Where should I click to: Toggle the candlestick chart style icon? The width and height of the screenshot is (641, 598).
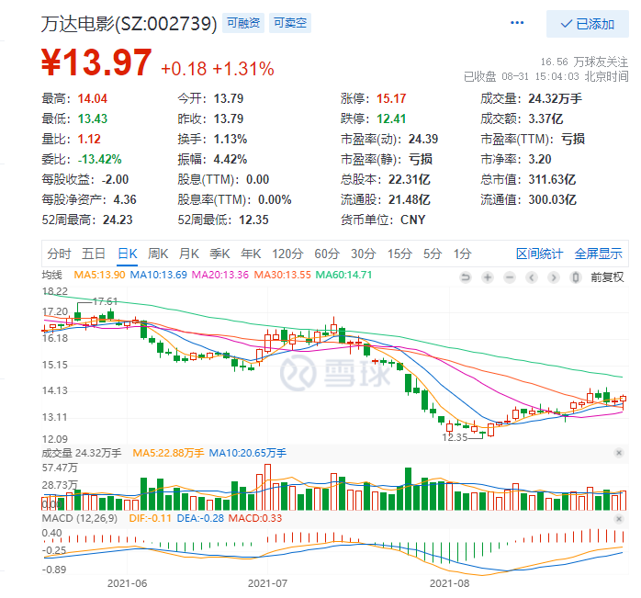[576, 277]
